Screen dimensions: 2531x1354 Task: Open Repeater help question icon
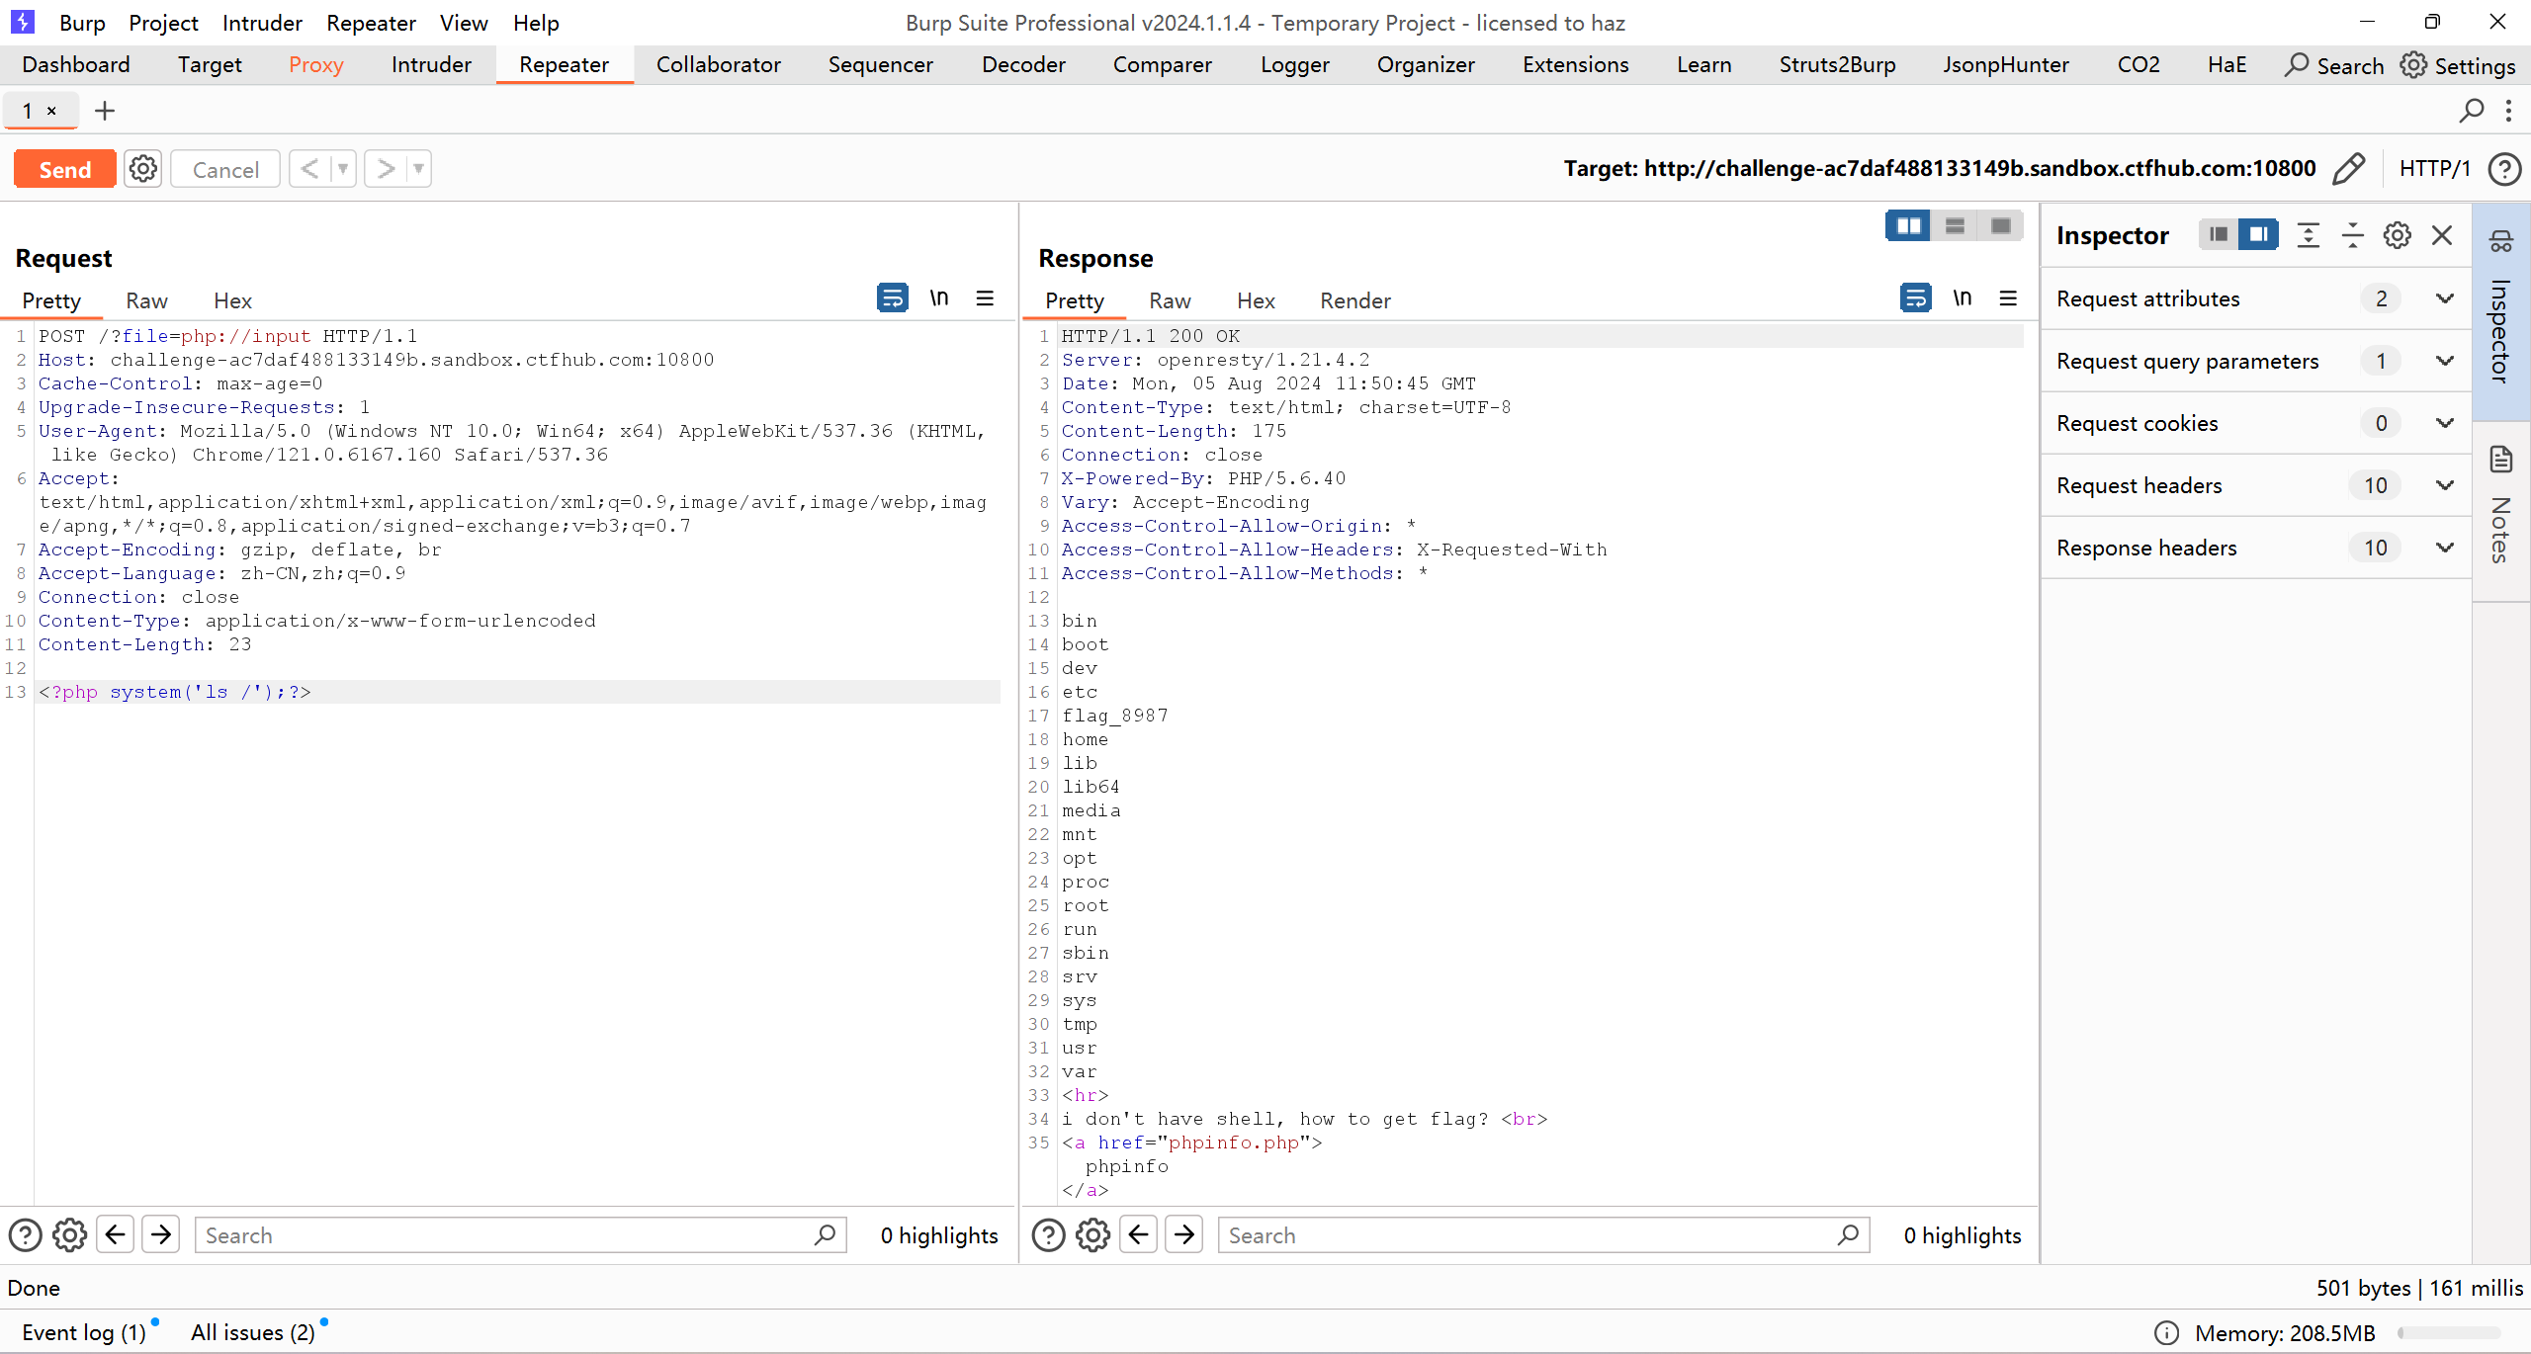click(x=2505, y=169)
